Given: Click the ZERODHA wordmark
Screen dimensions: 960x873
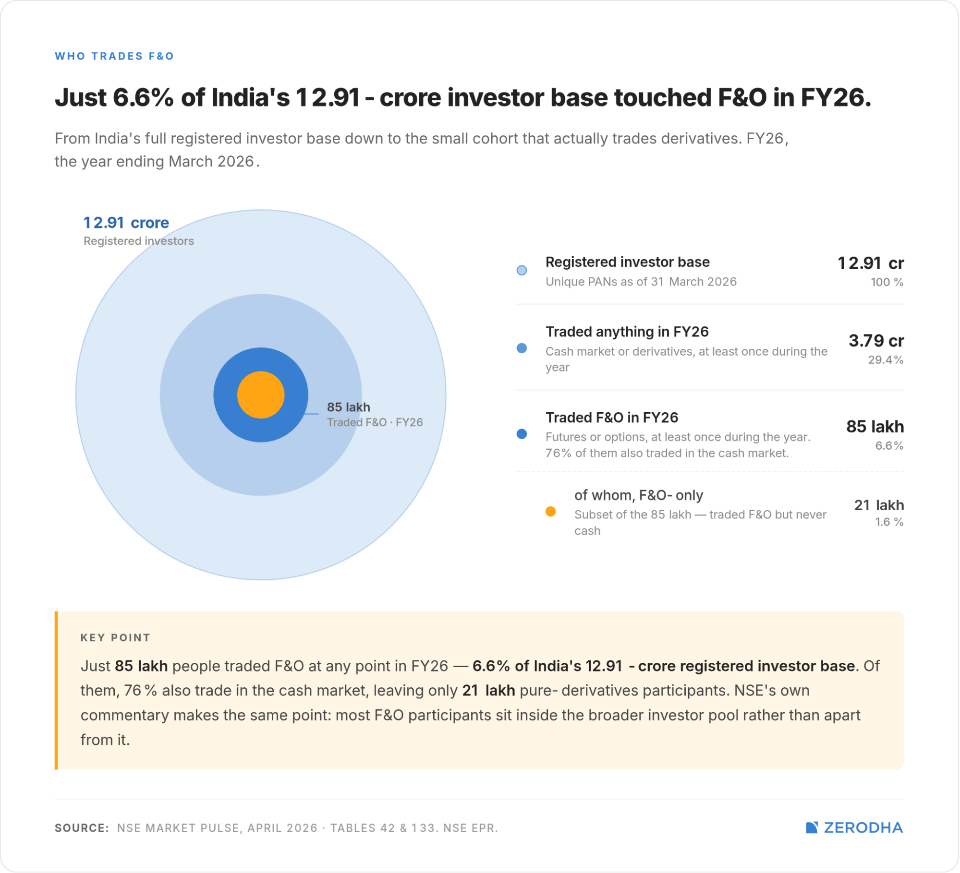Looking at the screenshot, I should (x=863, y=827).
